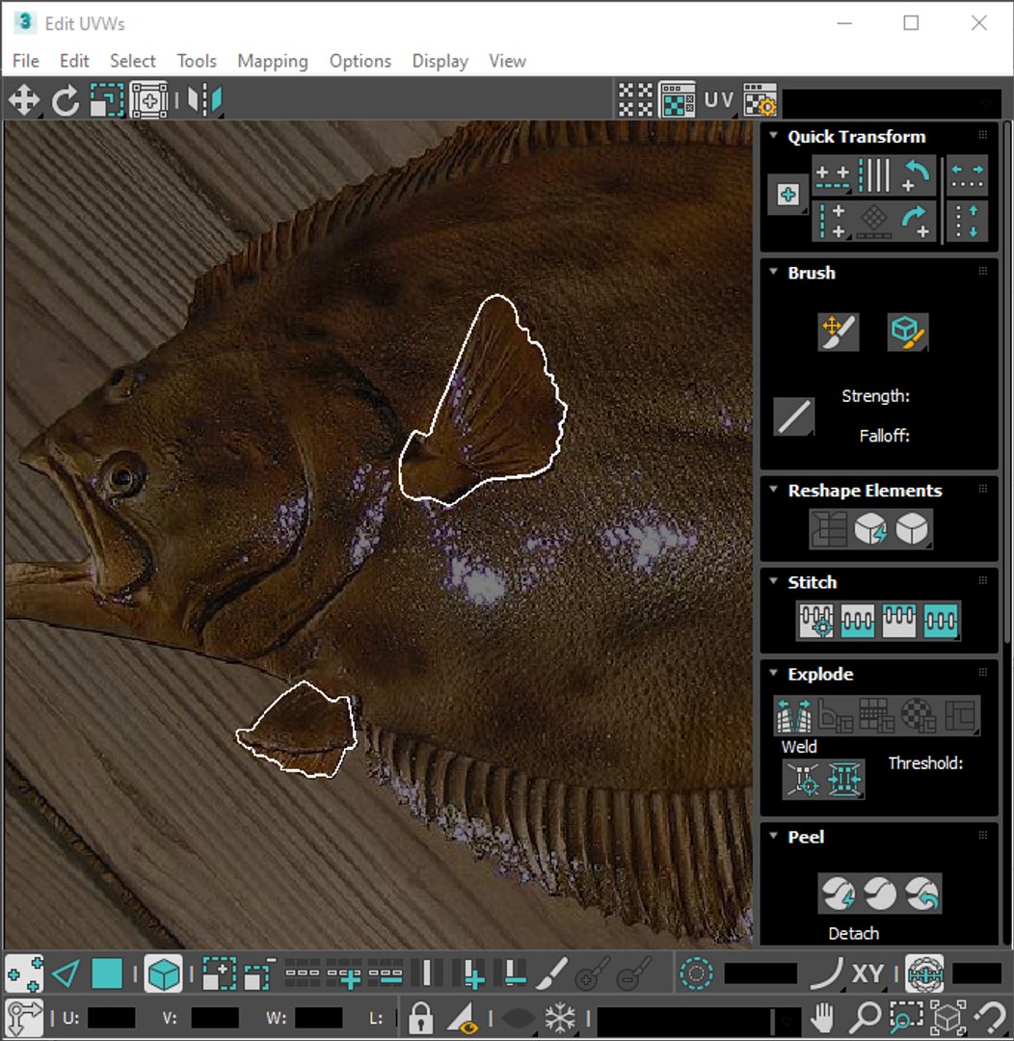Open the Select menu
The height and width of the screenshot is (1041, 1014).
click(x=133, y=61)
